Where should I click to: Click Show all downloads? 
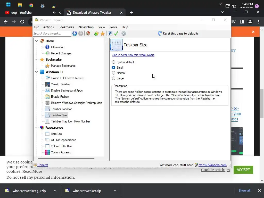pyautogui.click(x=244, y=191)
